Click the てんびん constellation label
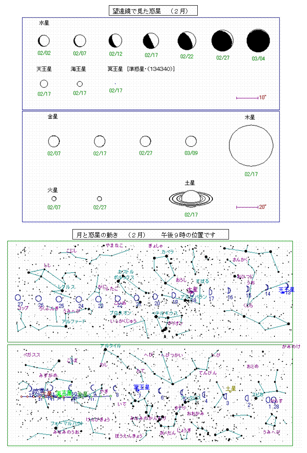The height and width of the screenshot is (453, 307). [x=208, y=373]
